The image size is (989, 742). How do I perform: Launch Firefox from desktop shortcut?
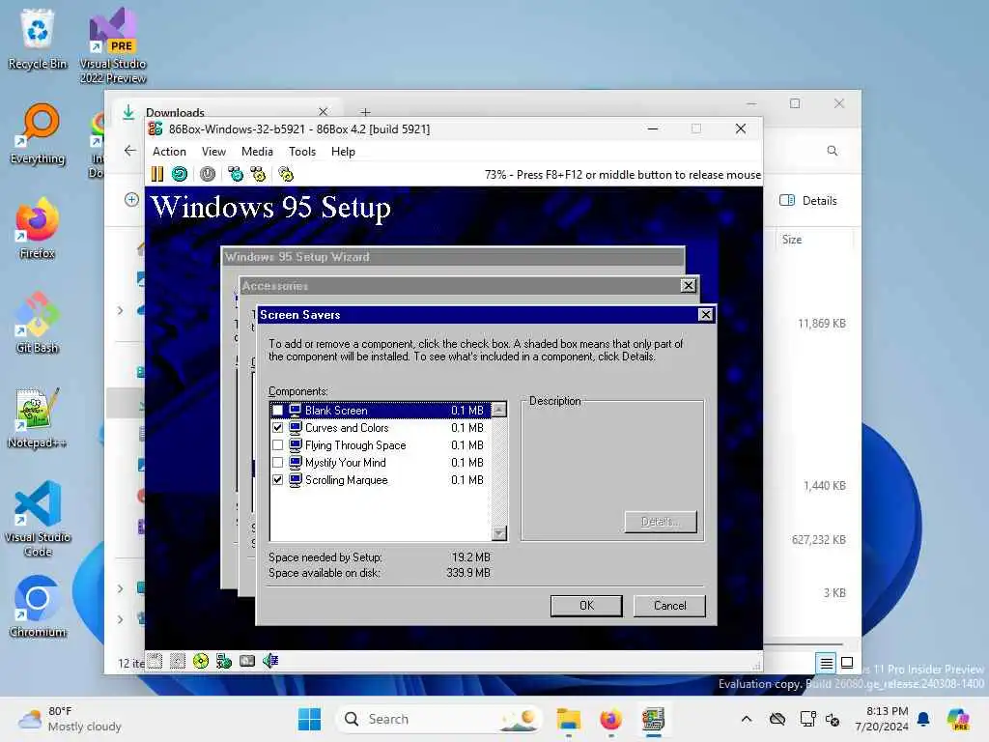pyautogui.click(x=38, y=228)
